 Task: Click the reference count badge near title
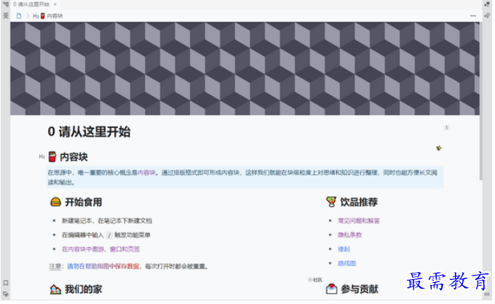(448, 128)
